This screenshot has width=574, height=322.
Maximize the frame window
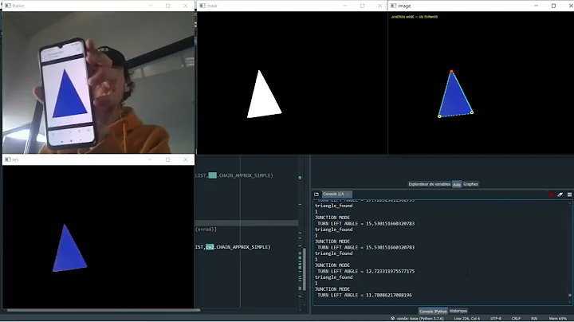[167, 6]
